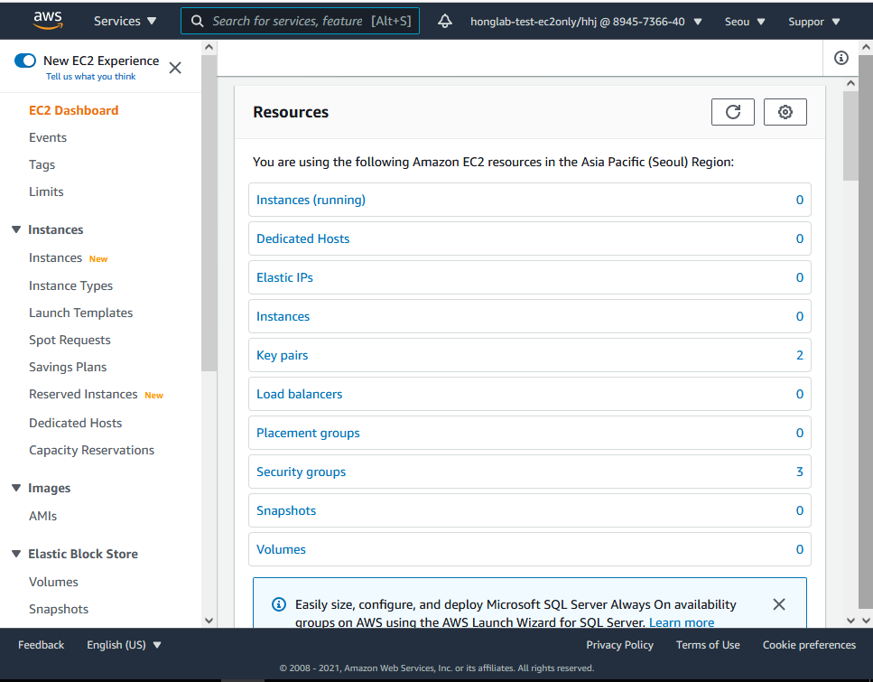The height and width of the screenshot is (682, 873).
Task: Close the New EC2 Experience banner
Action: (x=175, y=68)
